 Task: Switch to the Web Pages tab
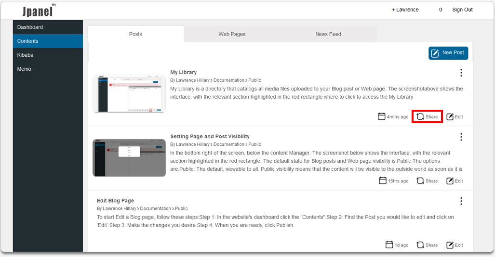coord(232,34)
